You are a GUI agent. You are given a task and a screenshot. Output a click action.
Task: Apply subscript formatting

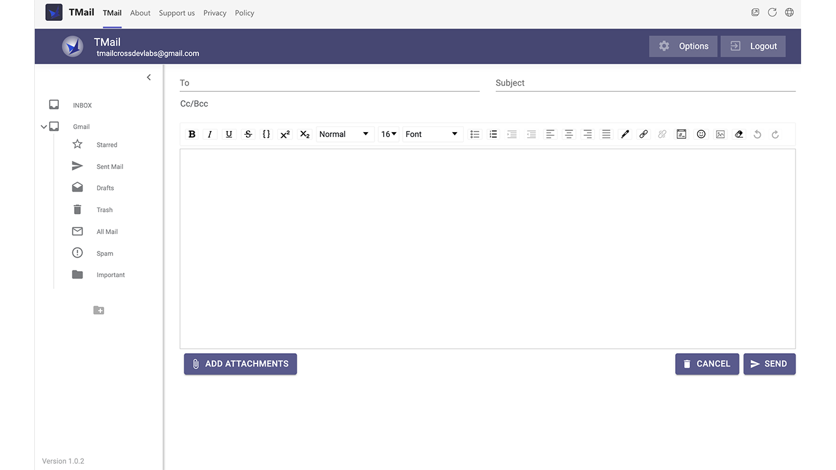[x=304, y=134]
